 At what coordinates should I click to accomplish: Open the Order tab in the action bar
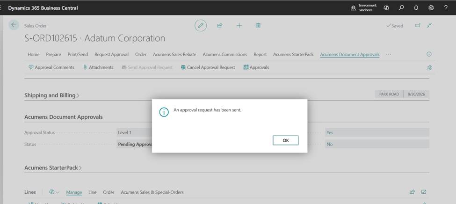(141, 54)
